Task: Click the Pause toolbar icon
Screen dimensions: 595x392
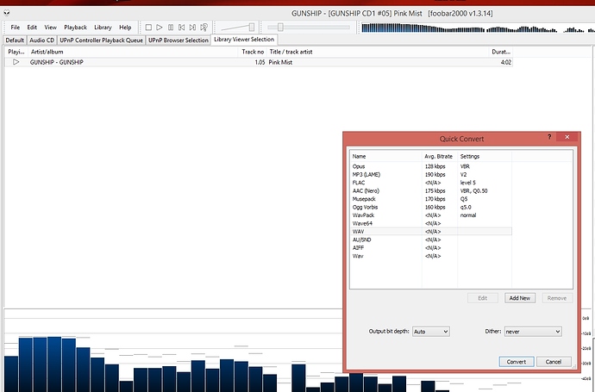Action: (x=171, y=28)
